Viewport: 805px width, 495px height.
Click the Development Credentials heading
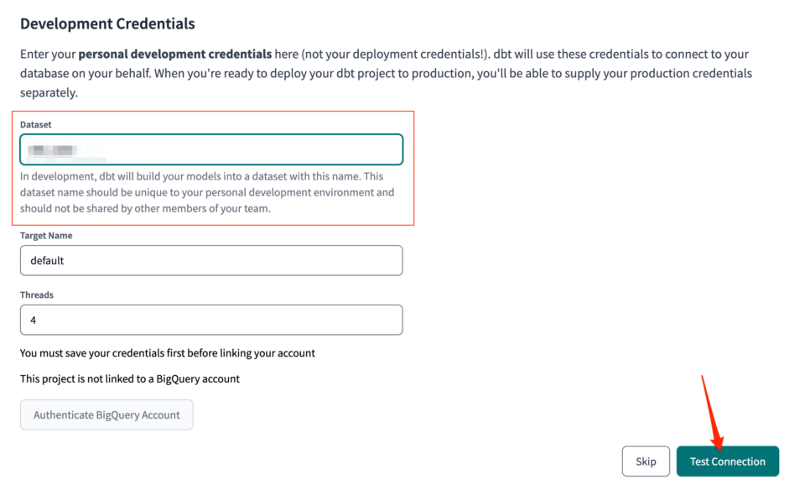(x=106, y=23)
